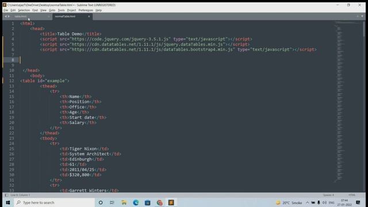The image size is (368, 207).
Task: Click the $320,800 salary cell
Action: pyautogui.click(x=79, y=175)
